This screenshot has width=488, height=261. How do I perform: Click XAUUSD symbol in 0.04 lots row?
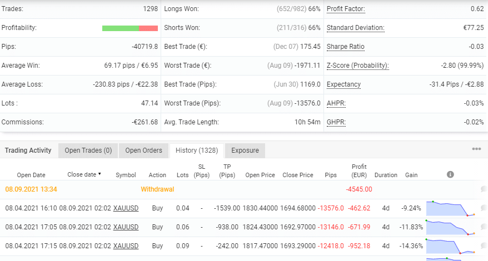[126, 208]
